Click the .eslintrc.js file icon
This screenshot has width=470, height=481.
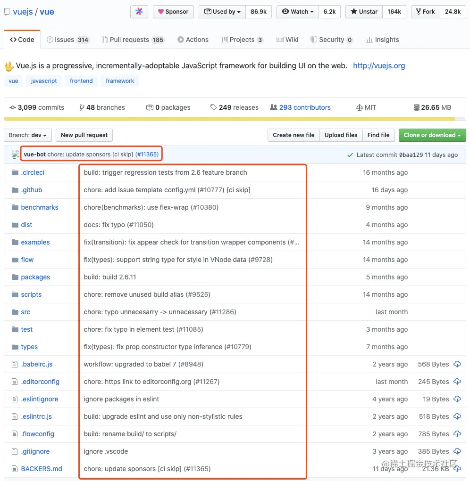click(15, 416)
